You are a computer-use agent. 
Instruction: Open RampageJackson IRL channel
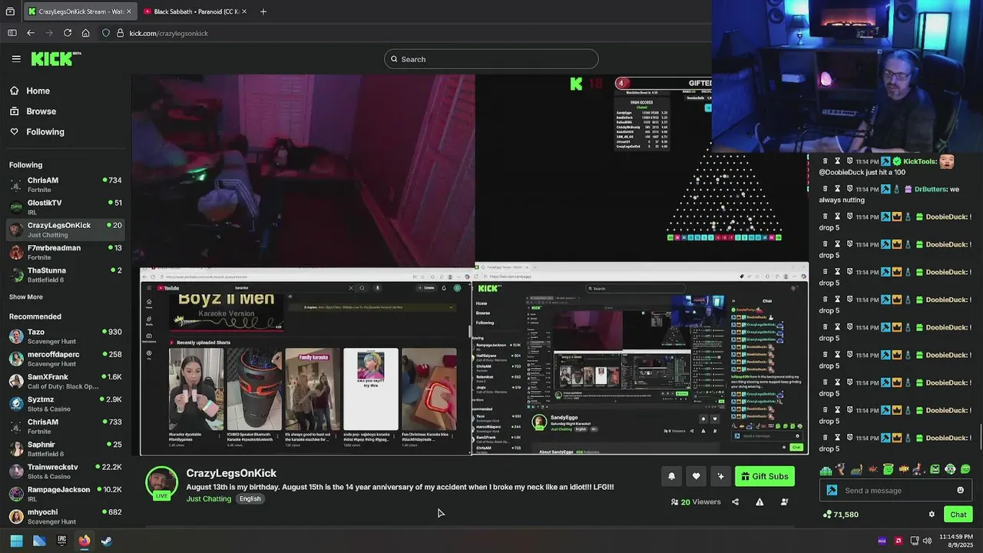(65, 494)
